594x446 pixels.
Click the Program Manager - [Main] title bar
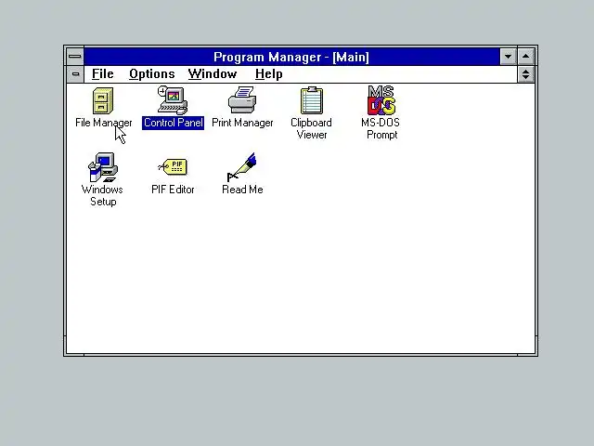coord(291,57)
